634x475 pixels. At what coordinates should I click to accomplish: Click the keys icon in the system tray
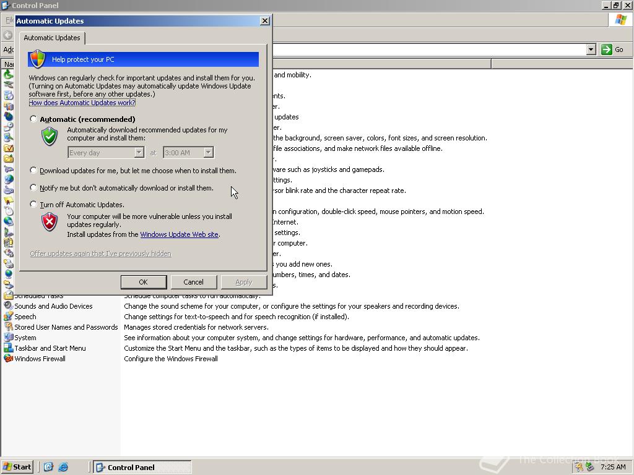pos(580,467)
